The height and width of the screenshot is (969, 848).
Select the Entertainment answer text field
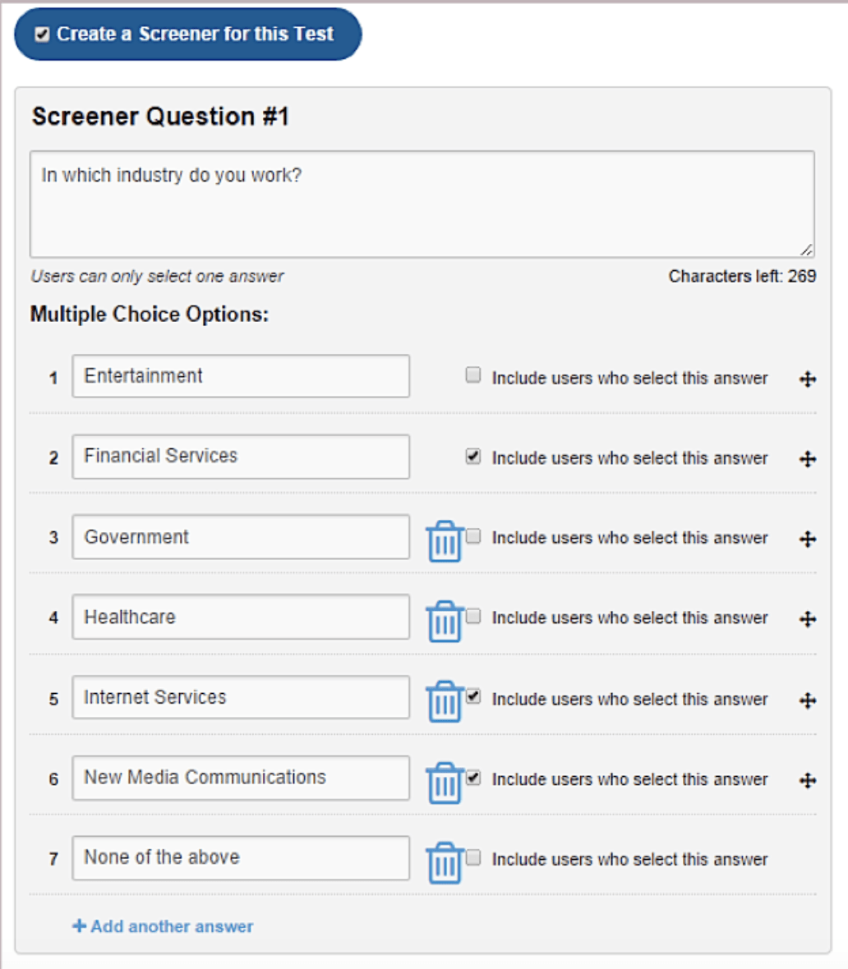pos(241,376)
